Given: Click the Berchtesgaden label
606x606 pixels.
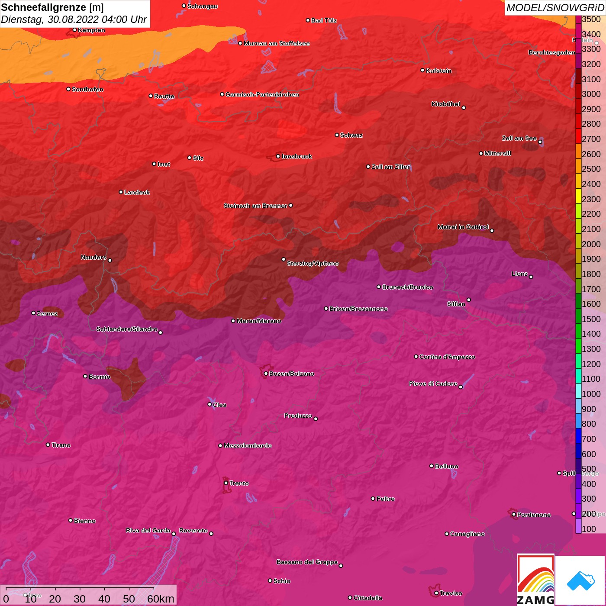Looking at the screenshot, I should [552, 52].
